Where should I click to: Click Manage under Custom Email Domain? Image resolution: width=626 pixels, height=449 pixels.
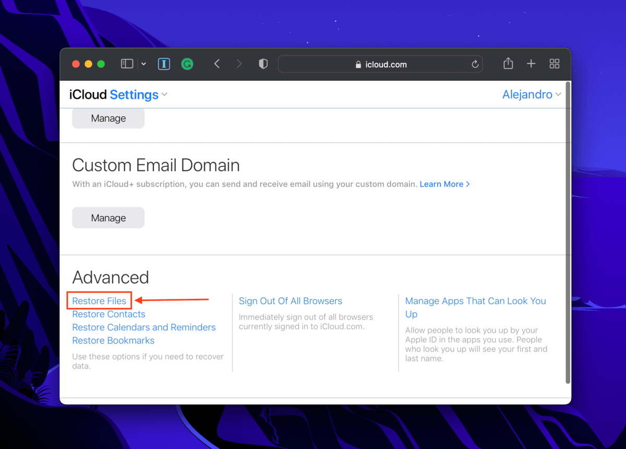pos(109,218)
